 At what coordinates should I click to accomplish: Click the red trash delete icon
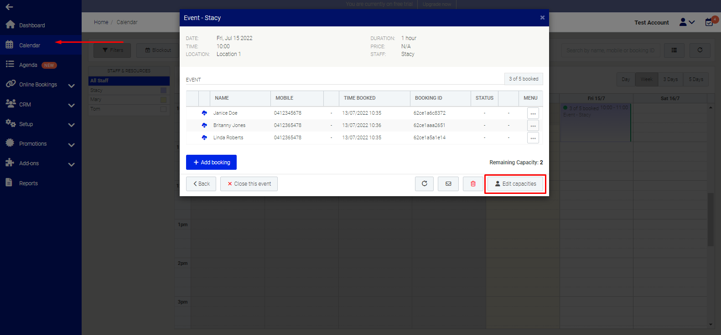click(473, 184)
